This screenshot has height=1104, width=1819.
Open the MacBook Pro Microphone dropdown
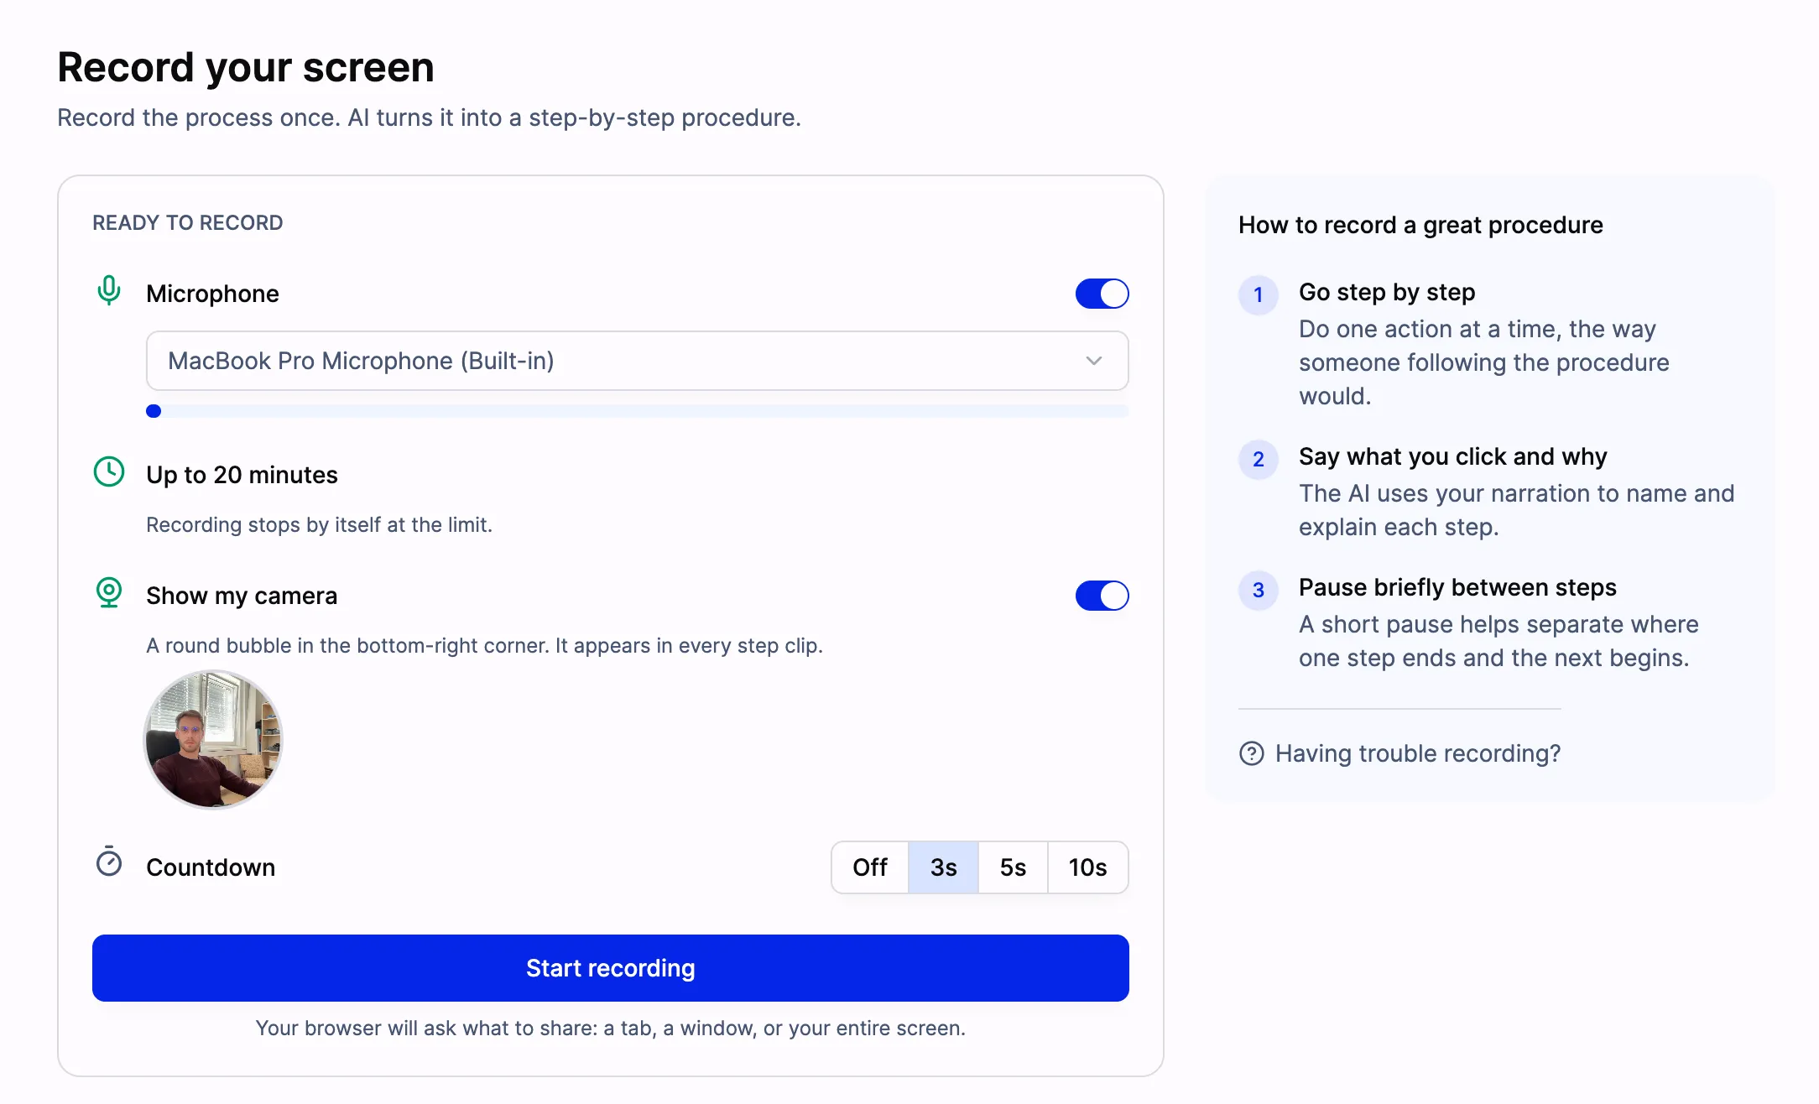click(637, 361)
